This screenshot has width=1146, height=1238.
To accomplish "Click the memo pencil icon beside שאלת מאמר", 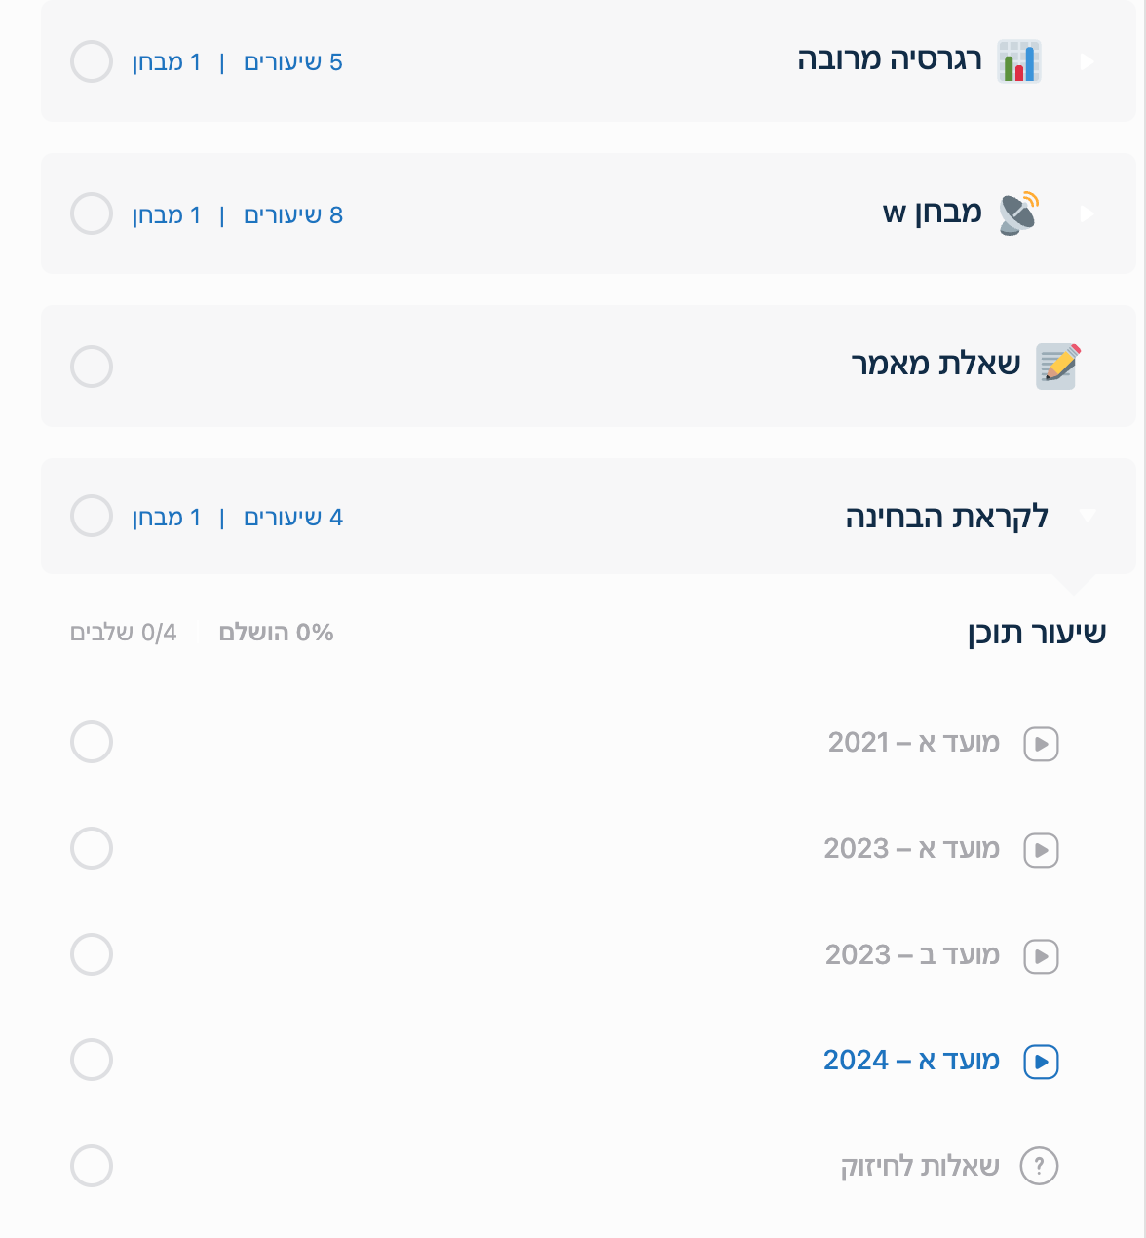I will (1057, 367).
